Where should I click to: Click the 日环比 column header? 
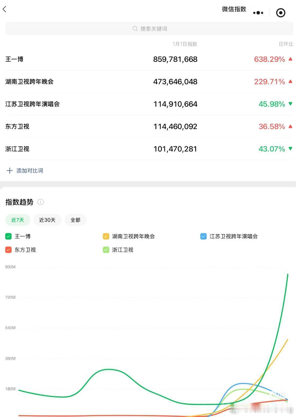pyautogui.click(x=286, y=44)
